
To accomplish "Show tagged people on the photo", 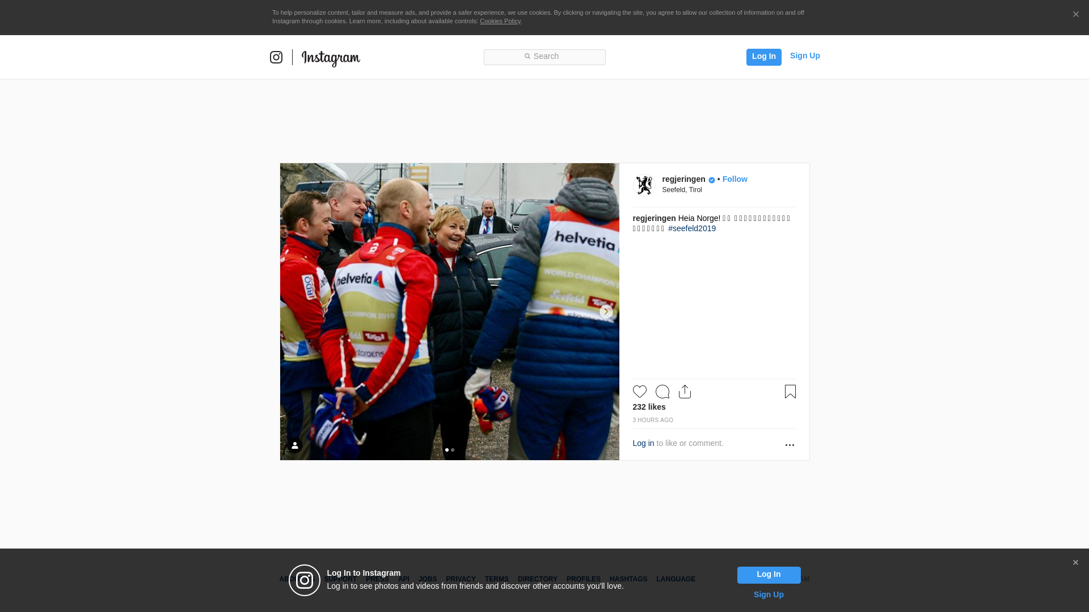I will 294,445.
